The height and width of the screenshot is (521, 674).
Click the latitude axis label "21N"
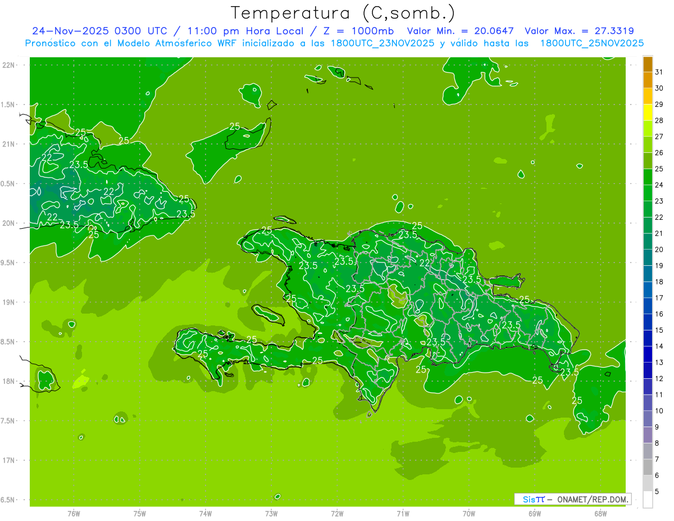click(x=8, y=144)
